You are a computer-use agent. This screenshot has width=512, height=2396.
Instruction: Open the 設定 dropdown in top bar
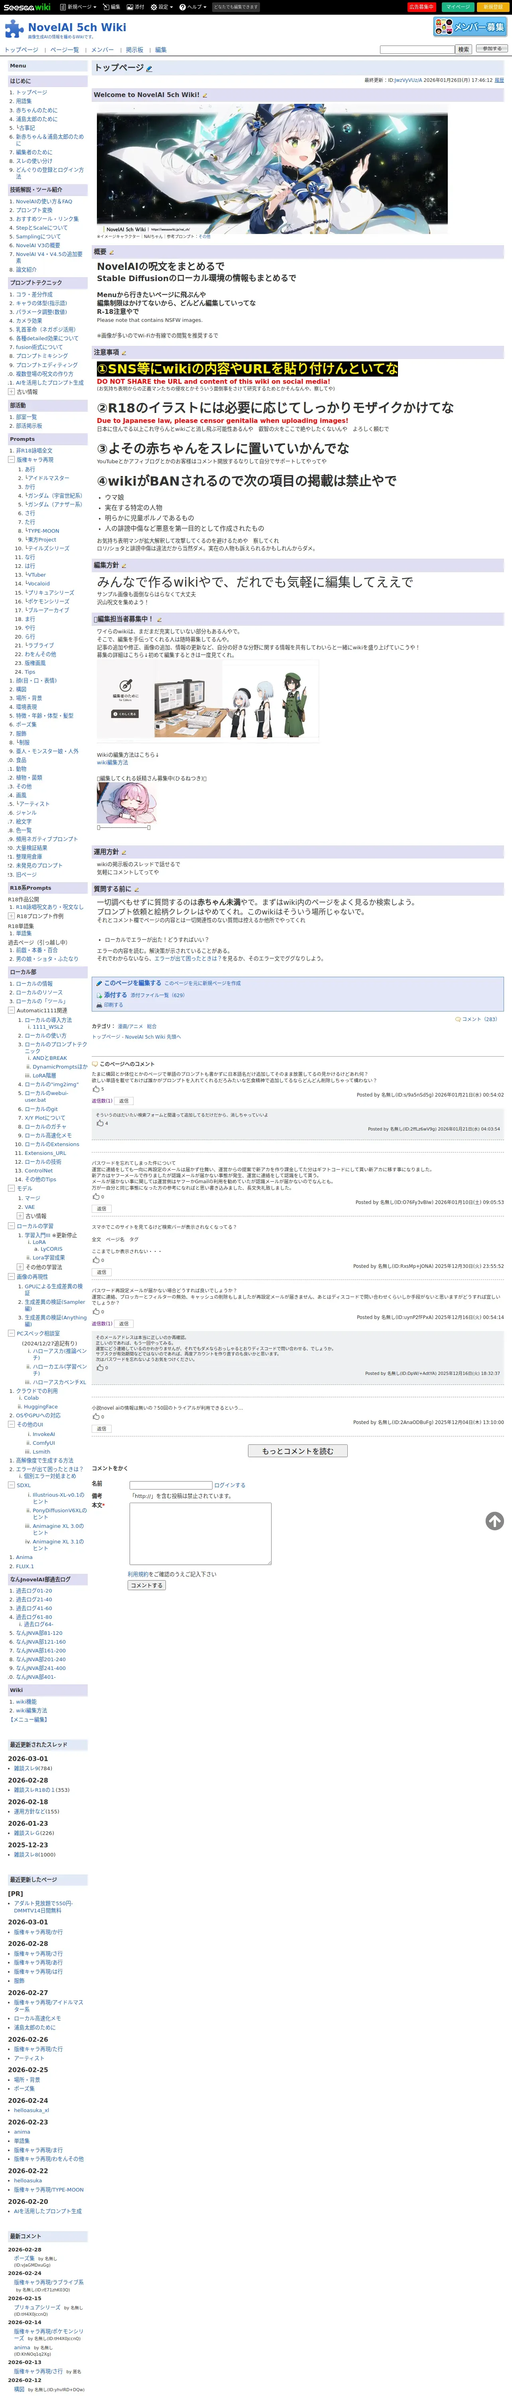click(161, 6)
